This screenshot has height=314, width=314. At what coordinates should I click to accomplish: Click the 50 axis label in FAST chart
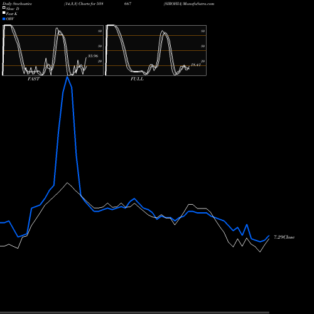click(100, 46)
